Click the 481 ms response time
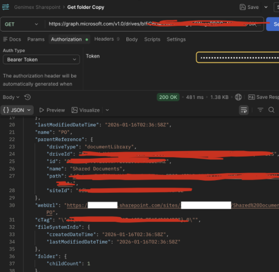Viewport: 279px width, 272px height. click(195, 97)
